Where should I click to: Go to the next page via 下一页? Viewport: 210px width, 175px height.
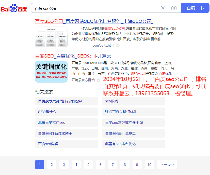[x=167, y=165]
